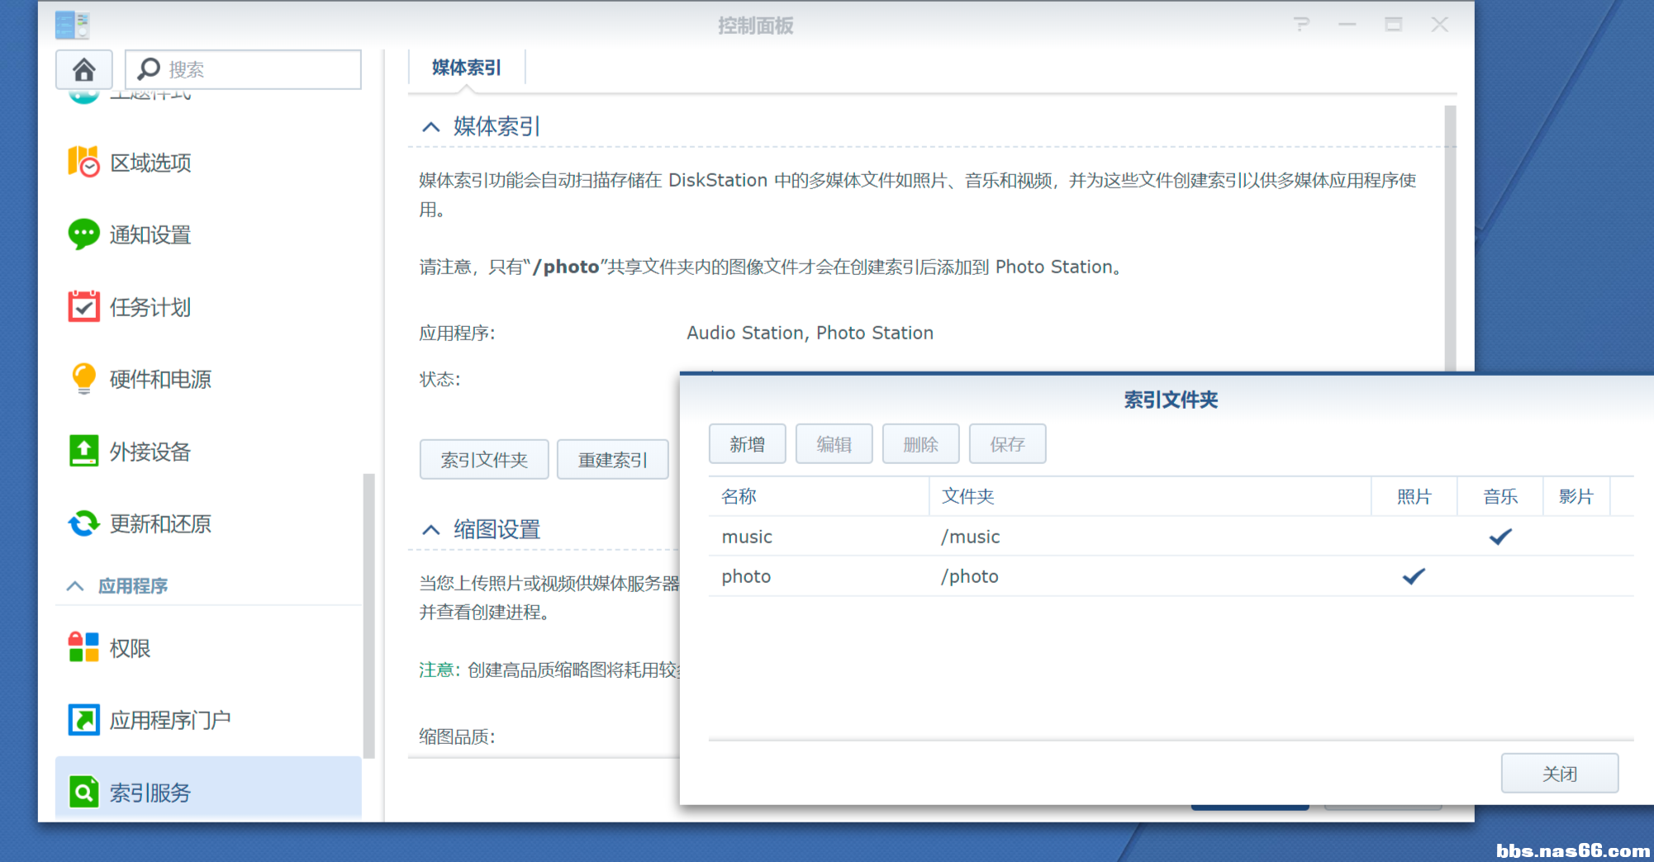This screenshot has height=862, width=1654.
Task: Enable 音乐 indexing for the photo row
Action: (1500, 576)
